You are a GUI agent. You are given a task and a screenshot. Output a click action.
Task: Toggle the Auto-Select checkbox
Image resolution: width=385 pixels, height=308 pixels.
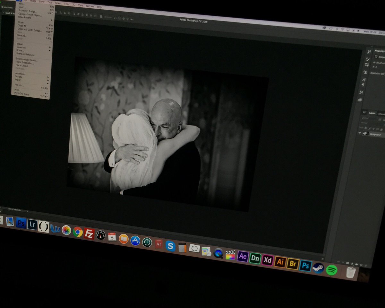2,6
